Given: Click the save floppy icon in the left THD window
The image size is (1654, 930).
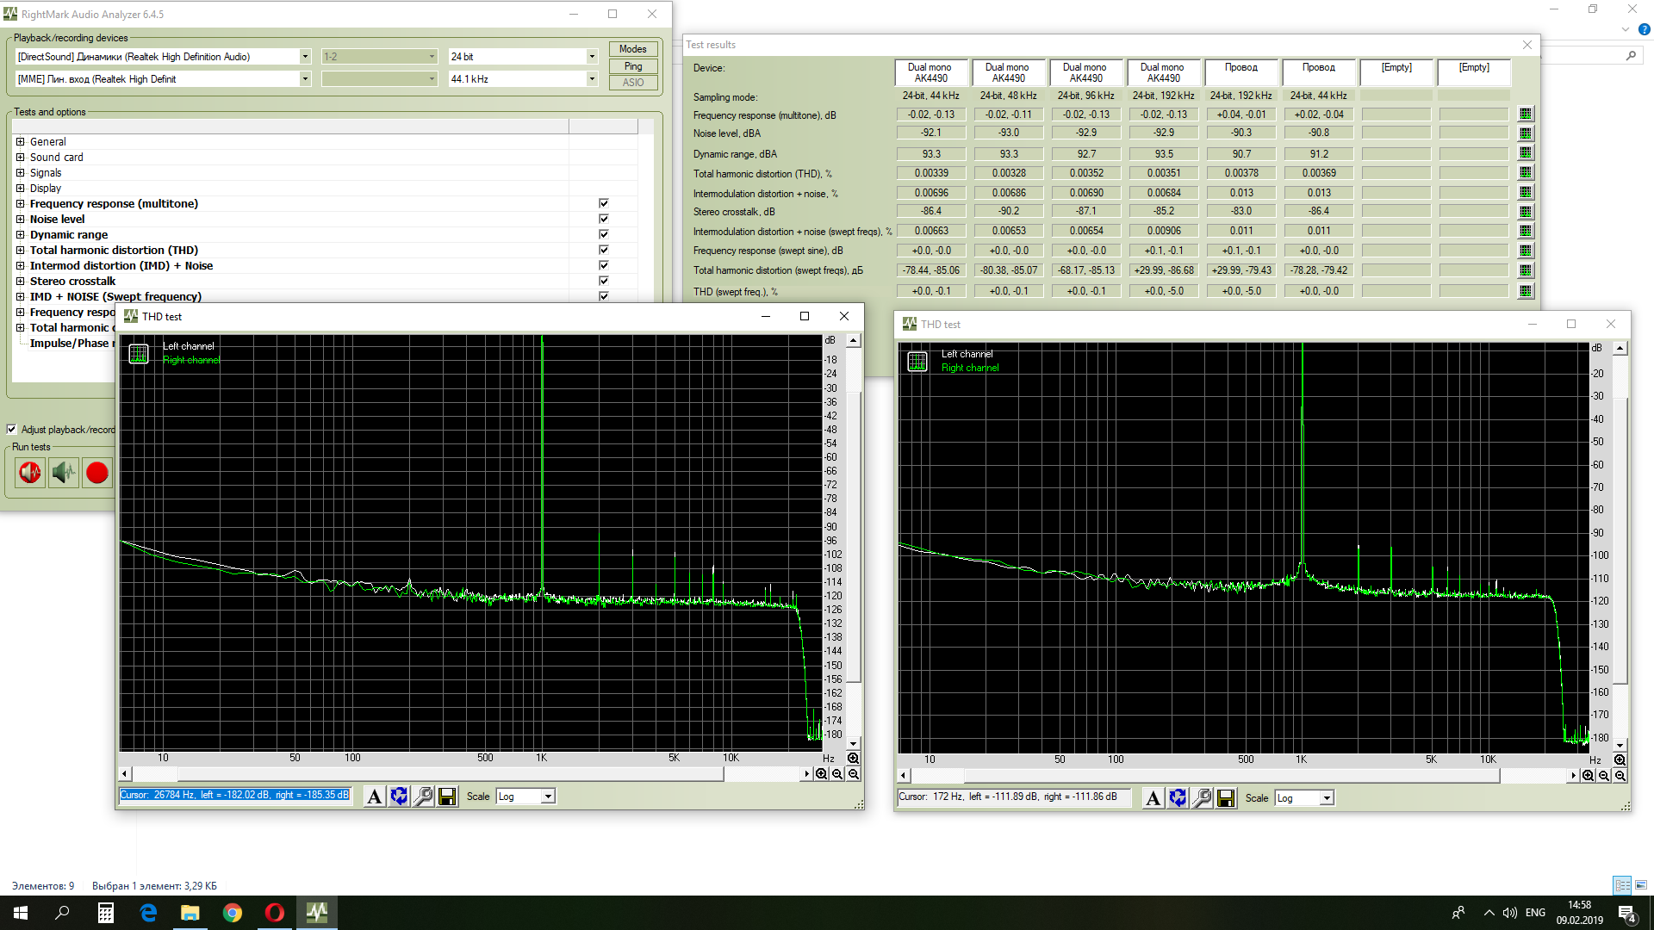Looking at the screenshot, I should (x=447, y=797).
